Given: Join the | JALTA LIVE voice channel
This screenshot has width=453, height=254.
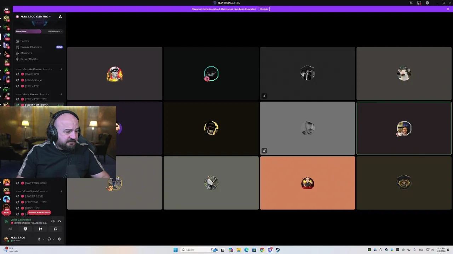Looking at the screenshot, I should (x=39, y=196).
